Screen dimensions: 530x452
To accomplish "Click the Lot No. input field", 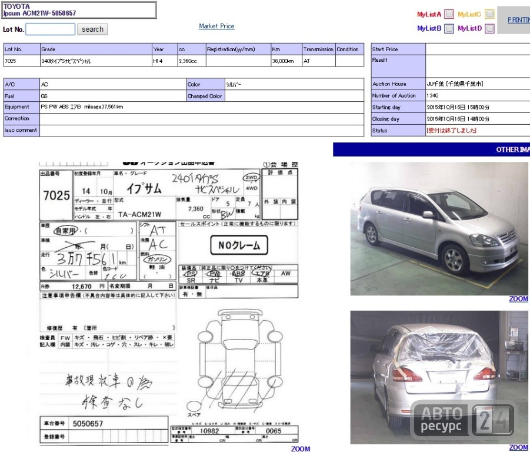I will (x=51, y=29).
